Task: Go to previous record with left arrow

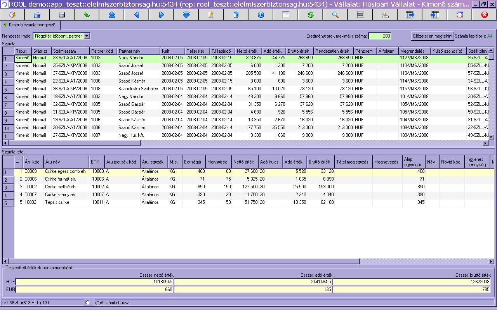Action: [x=137, y=15]
